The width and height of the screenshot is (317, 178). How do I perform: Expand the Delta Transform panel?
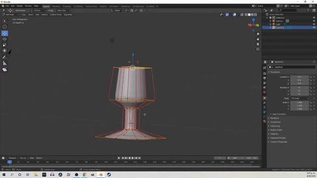pos(279,114)
